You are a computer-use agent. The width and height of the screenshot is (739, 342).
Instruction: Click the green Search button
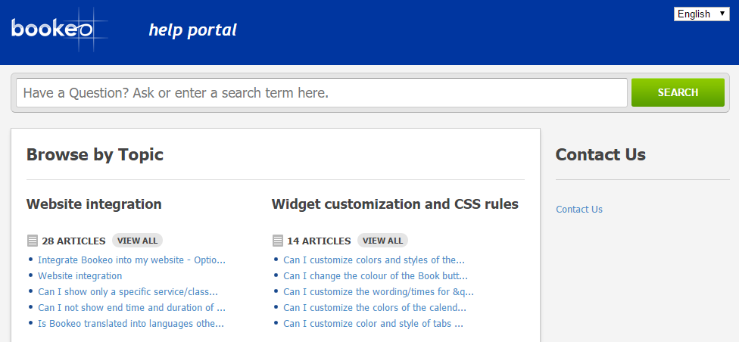pyautogui.click(x=678, y=92)
